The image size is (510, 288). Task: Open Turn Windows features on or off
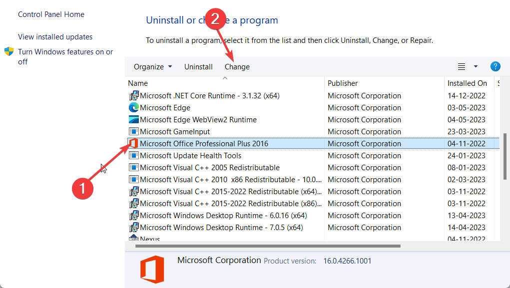coord(65,56)
